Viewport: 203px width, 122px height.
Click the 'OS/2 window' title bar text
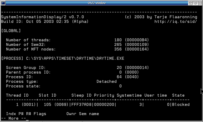tap(97, 3)
